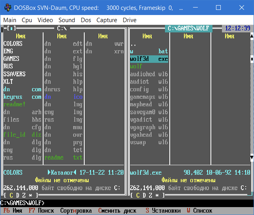Screen dimensions: 254x215
Task: Select config.wl6 file
Action: [149, 89]
